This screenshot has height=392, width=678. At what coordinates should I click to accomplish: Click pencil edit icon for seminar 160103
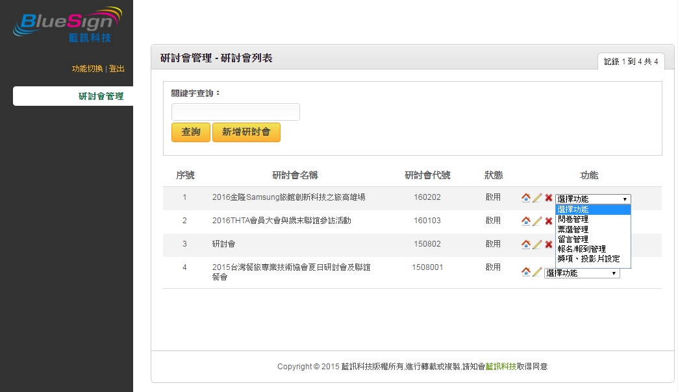537,221
